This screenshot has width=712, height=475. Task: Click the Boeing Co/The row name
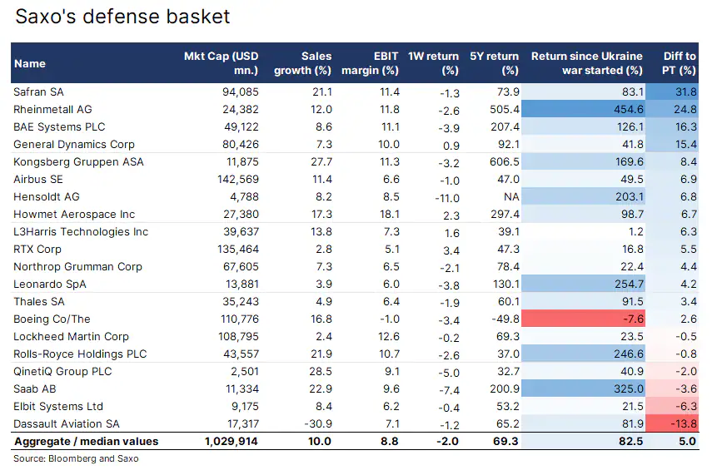(x=52, y=319)
